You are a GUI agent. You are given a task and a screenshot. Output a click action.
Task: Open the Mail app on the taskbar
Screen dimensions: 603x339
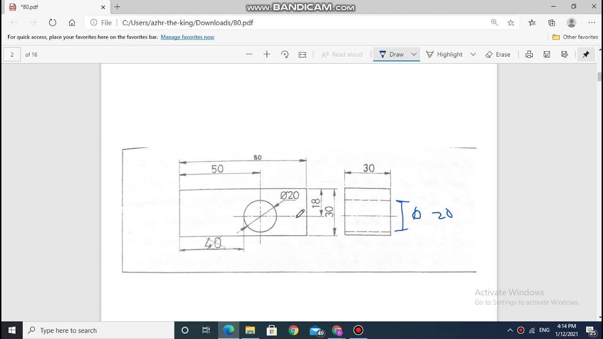316,330
